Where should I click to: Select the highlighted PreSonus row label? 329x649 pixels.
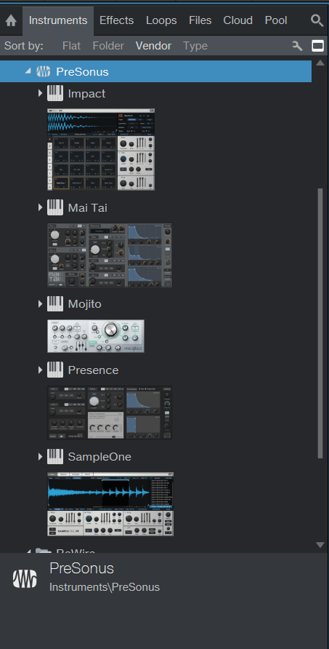coord(82,71)
